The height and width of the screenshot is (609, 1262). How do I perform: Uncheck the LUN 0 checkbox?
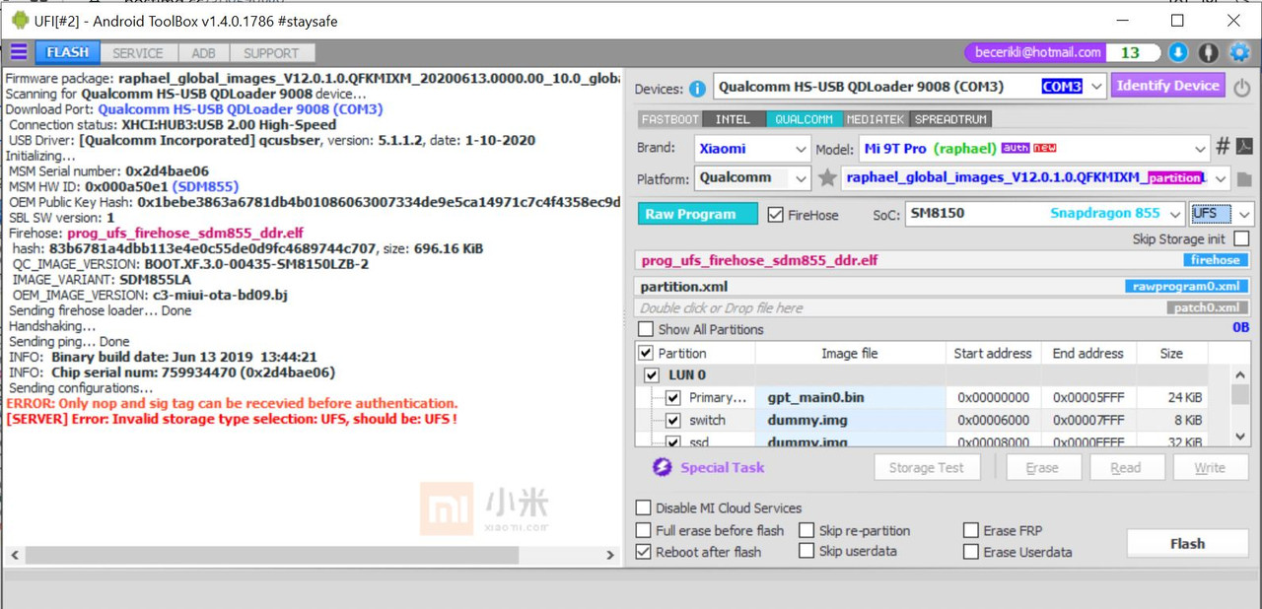pyautogui.click(x=652, y=375)
